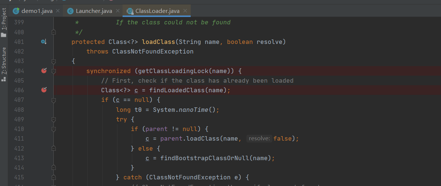Click line number 399 in the gutter

[19, 23]
